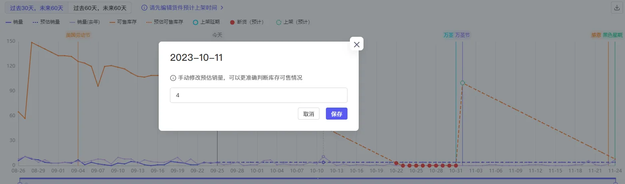Select the 过去60天，未来60天 tab
Viewport: 625px width, 184px height.
pos(100,8)
